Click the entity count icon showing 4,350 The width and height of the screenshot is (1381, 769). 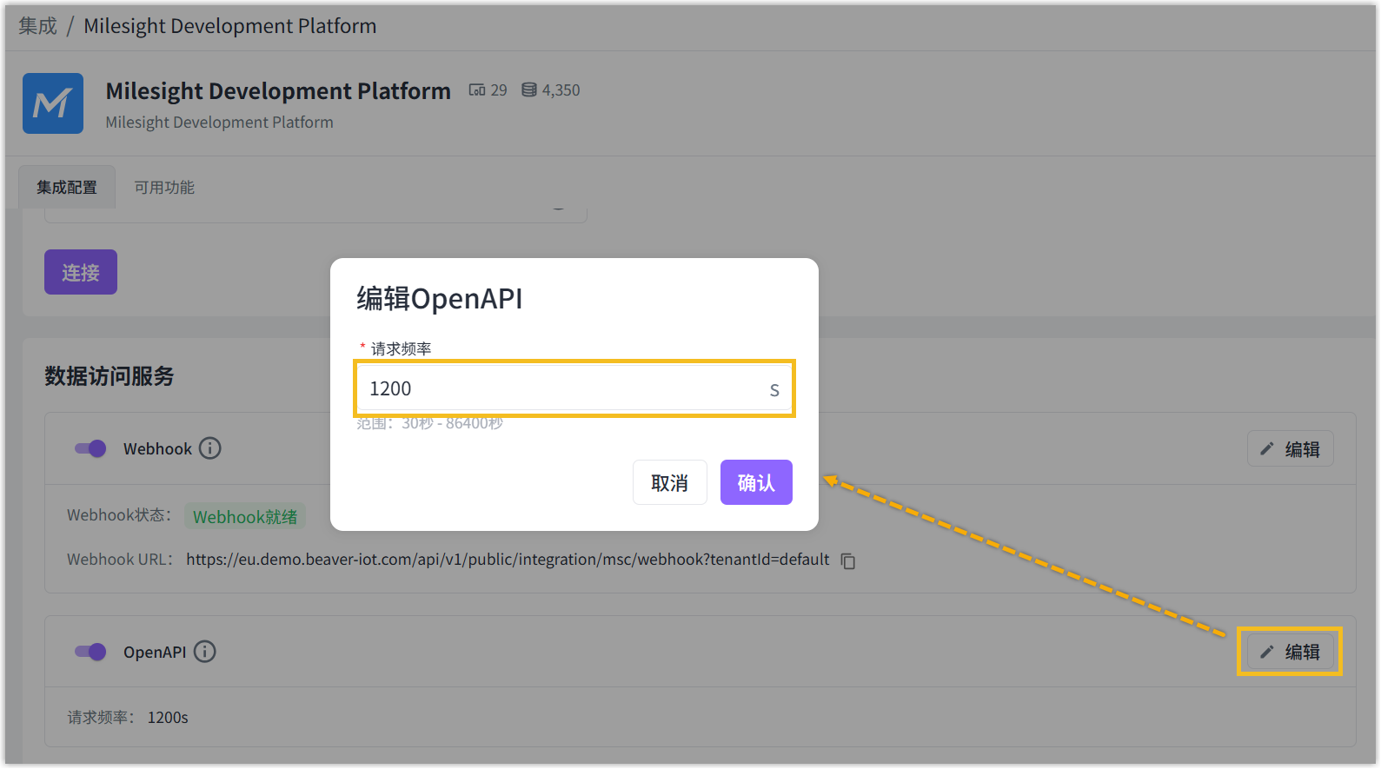(x=528, y=90)
